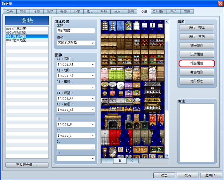
Task: Switch to the 公共事件 tab
Action: 159,12
